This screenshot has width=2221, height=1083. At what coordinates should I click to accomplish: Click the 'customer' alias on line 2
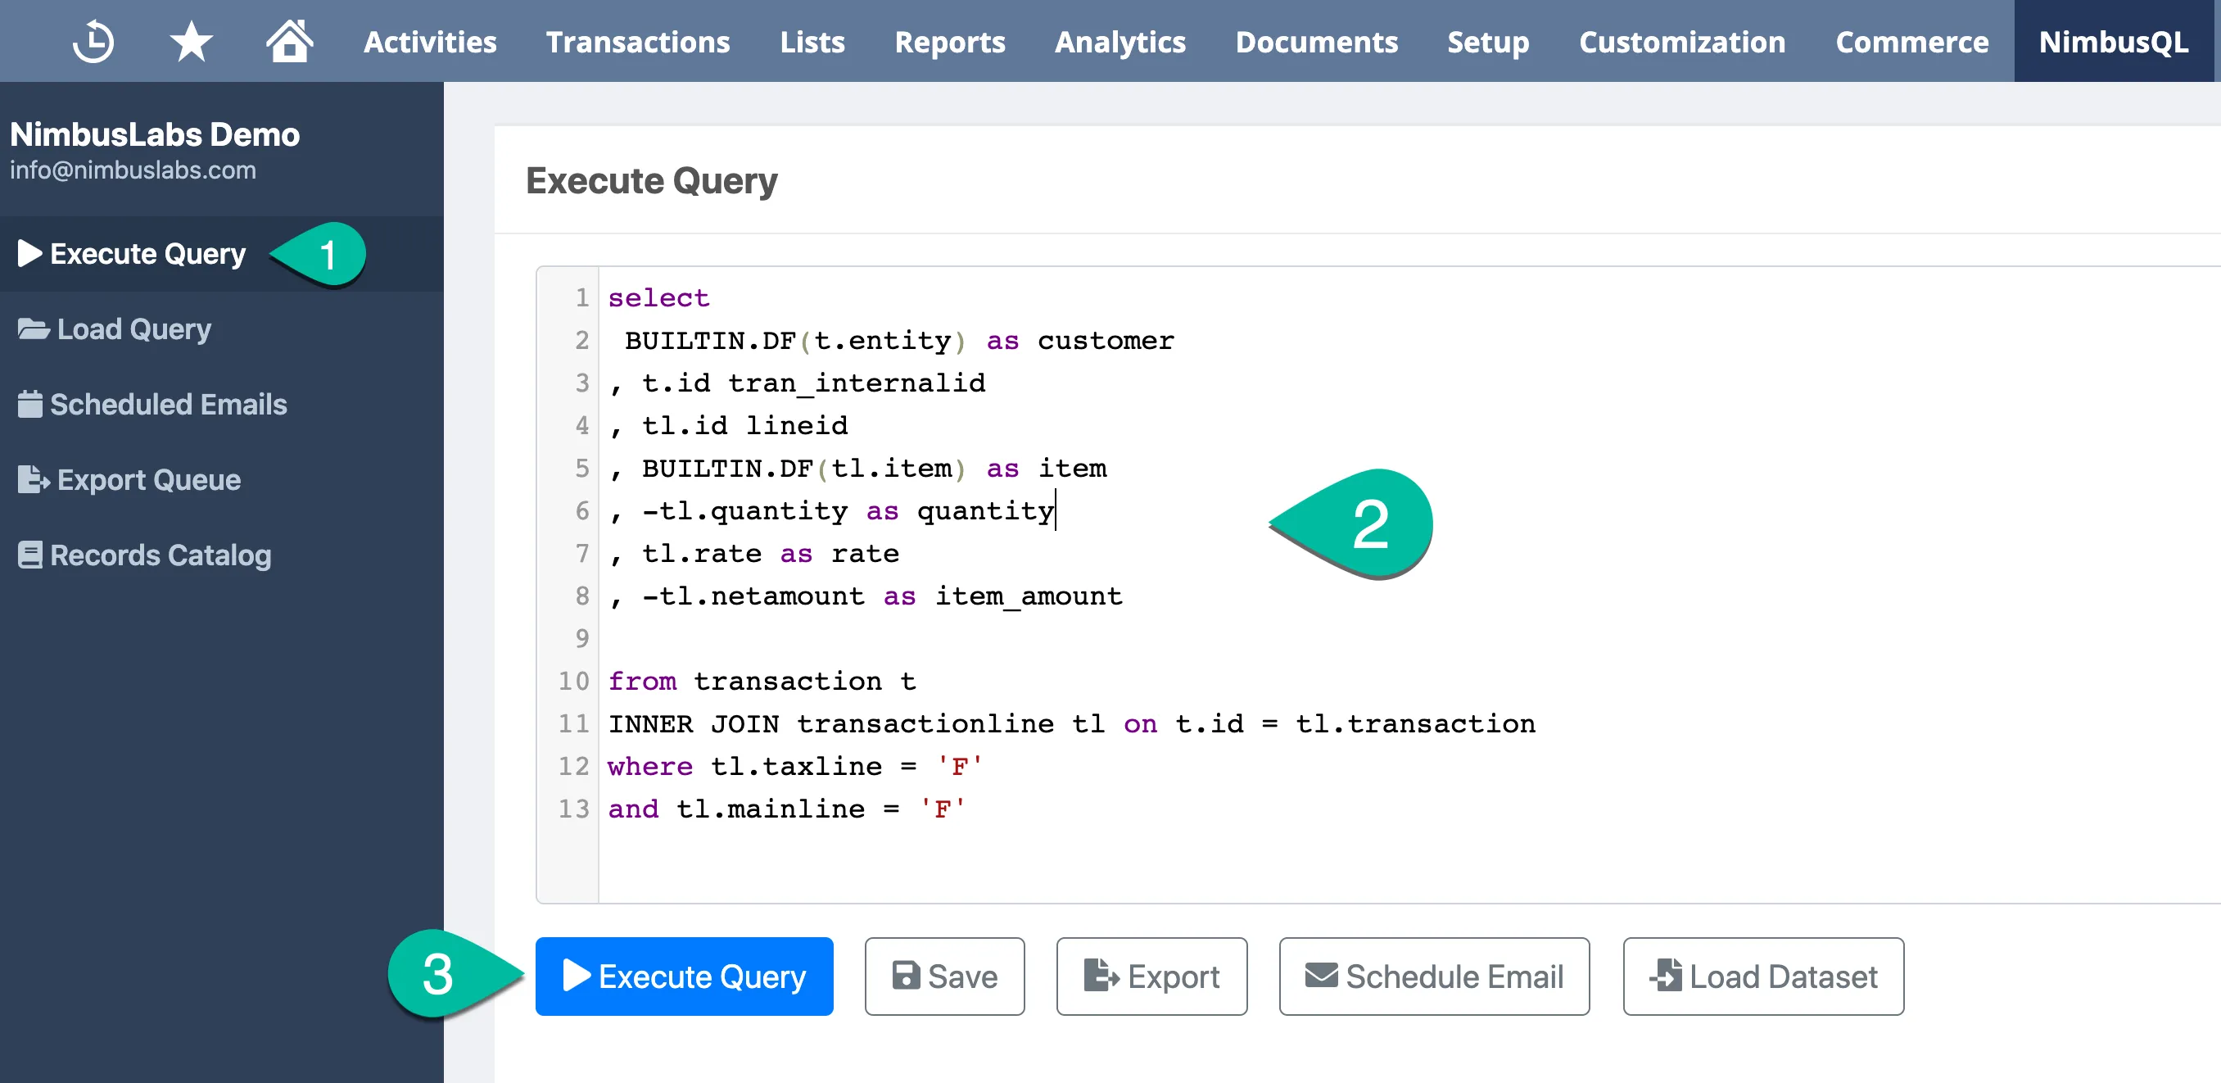pos(1106,341)
